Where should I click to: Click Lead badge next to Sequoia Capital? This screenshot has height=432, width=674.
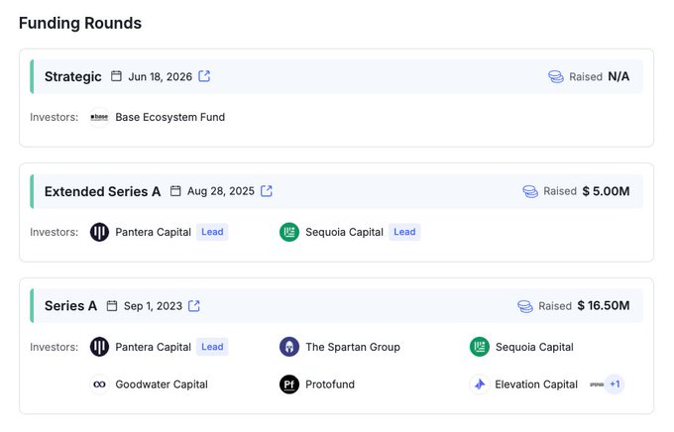[404, 232]
